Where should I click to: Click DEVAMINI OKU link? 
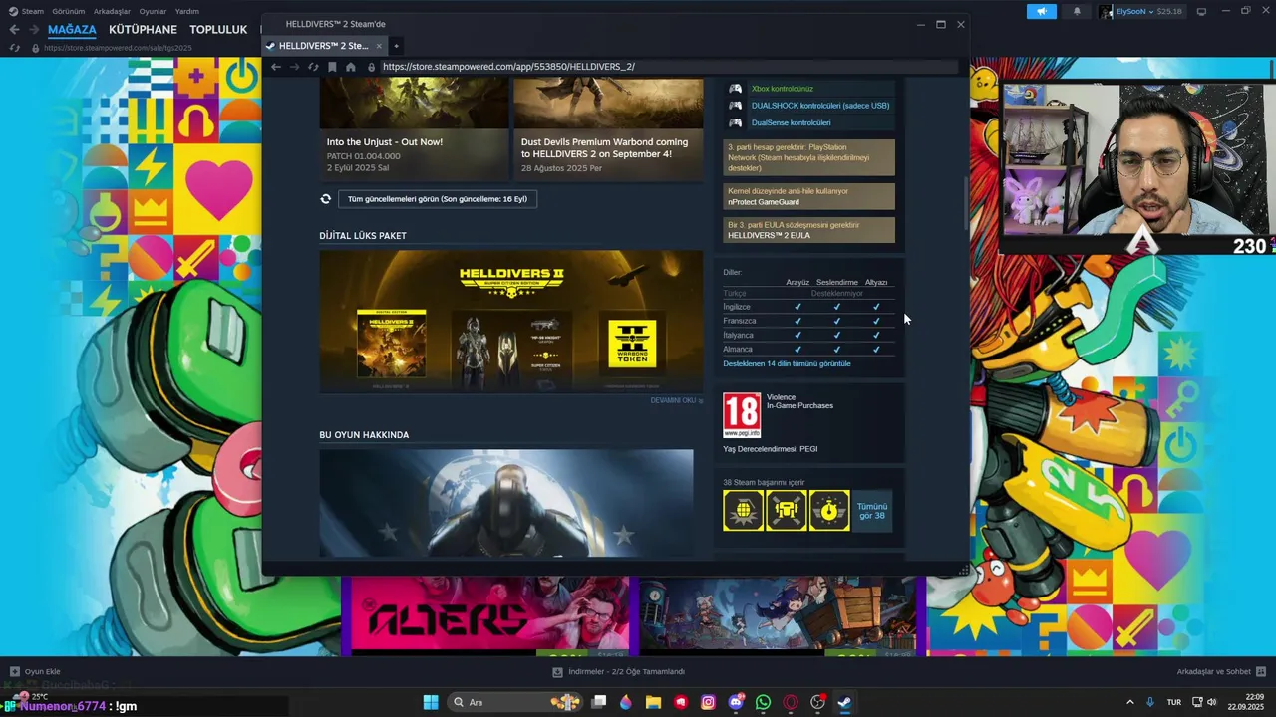[676, 400]
